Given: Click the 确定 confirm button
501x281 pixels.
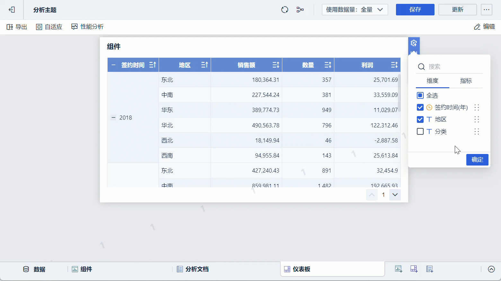Looking at the screenshot, I should tap(477, 160).
